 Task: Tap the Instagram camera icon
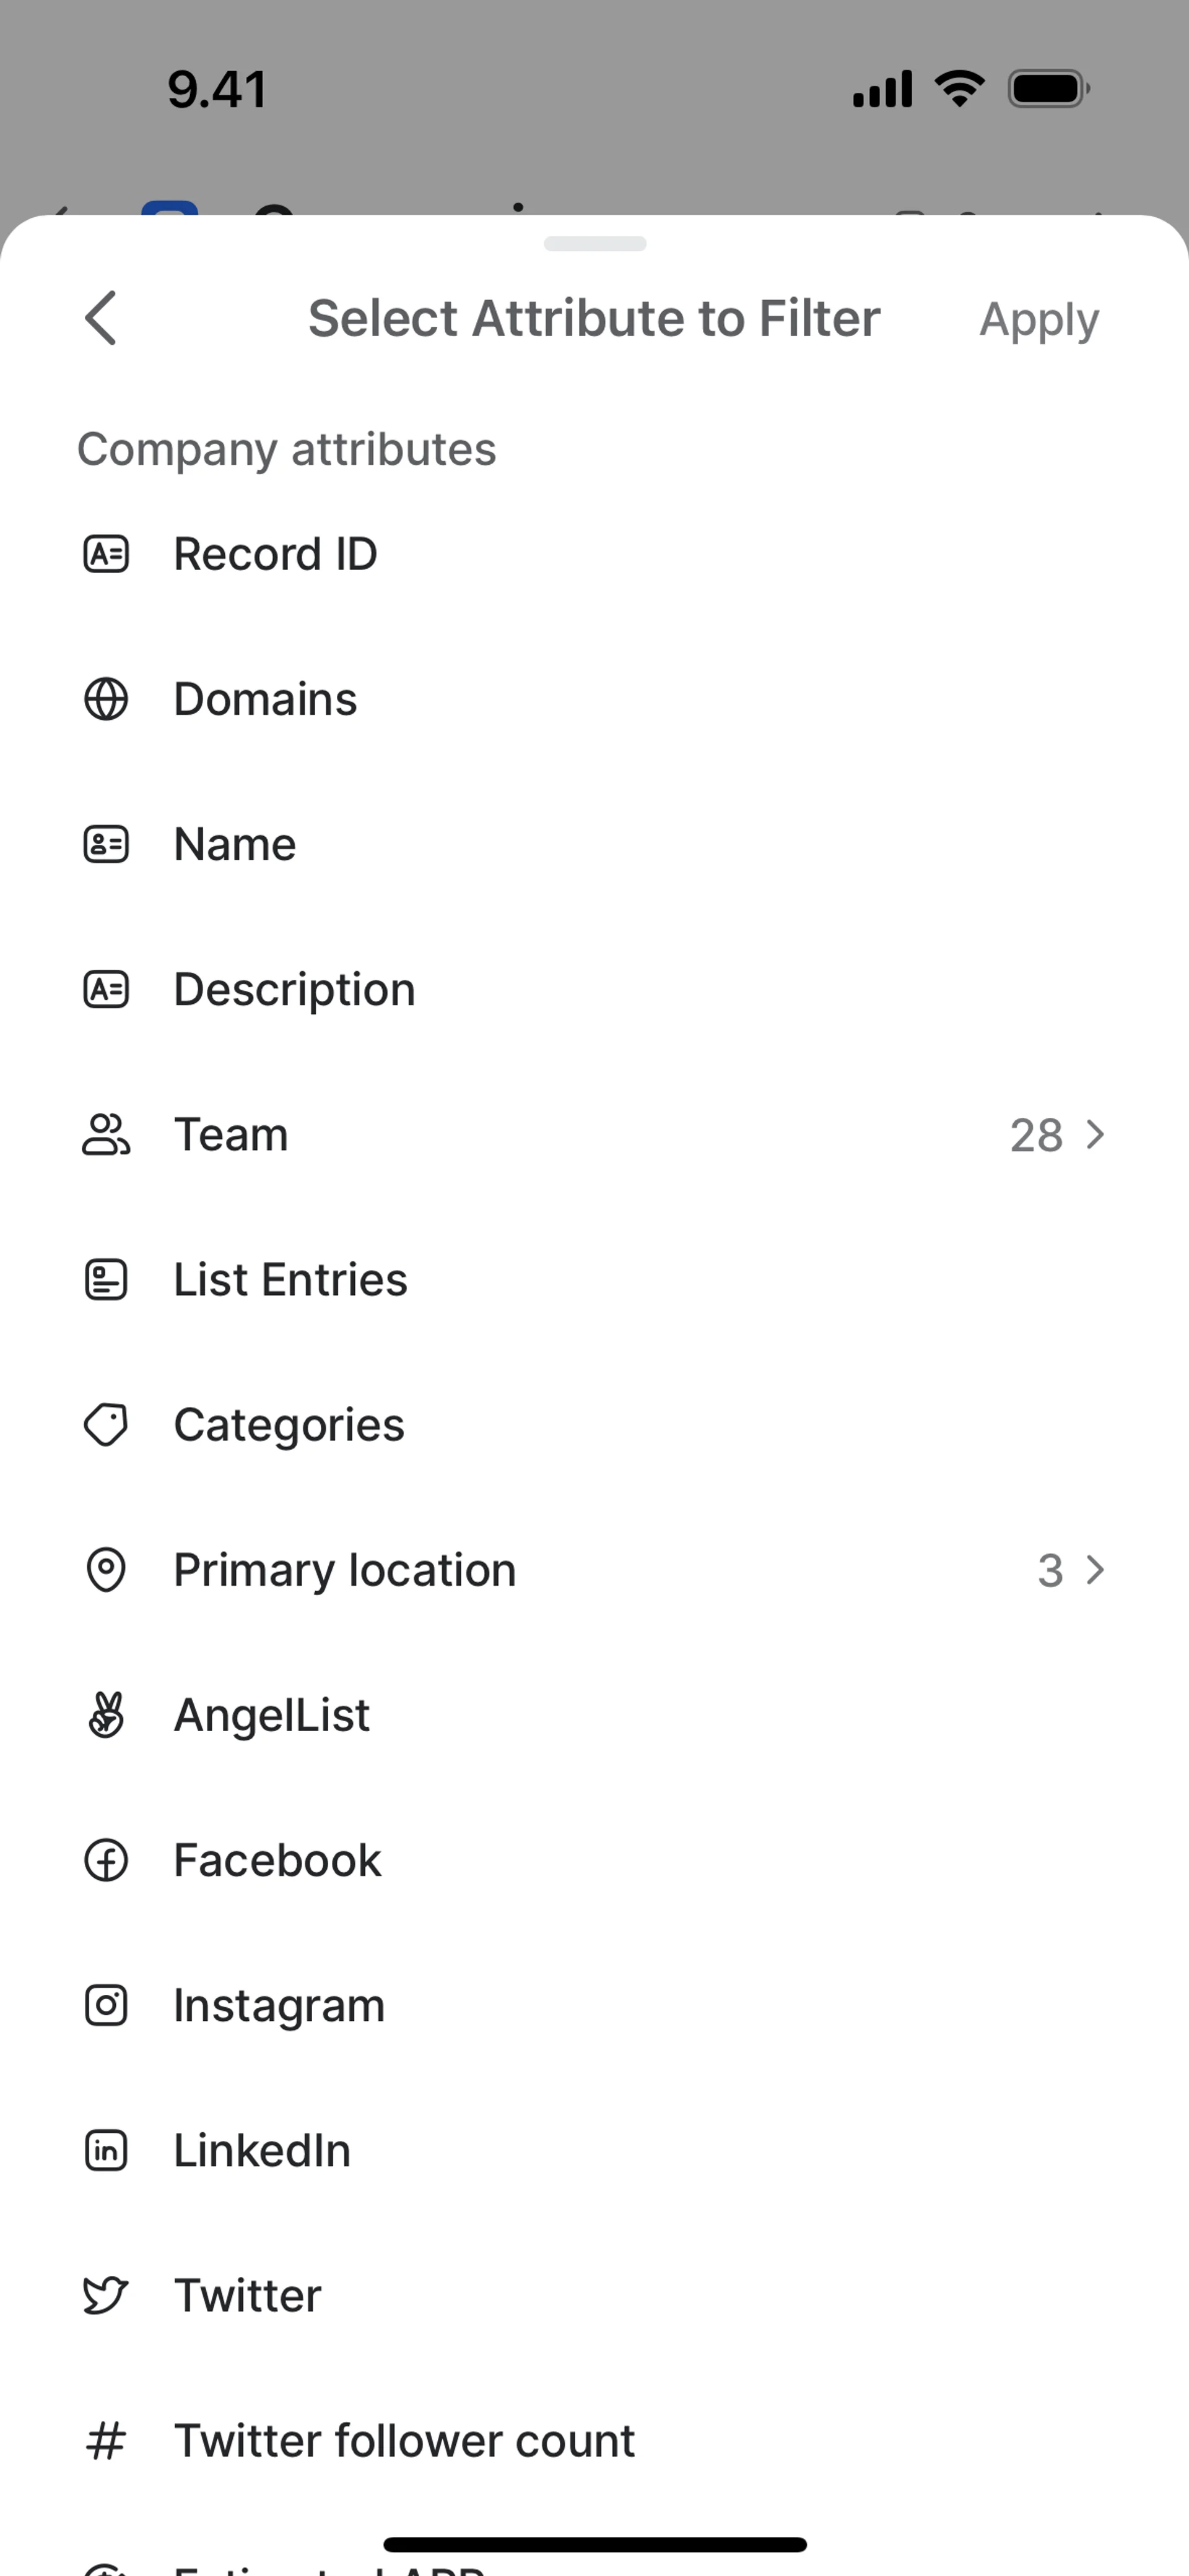106,2005
